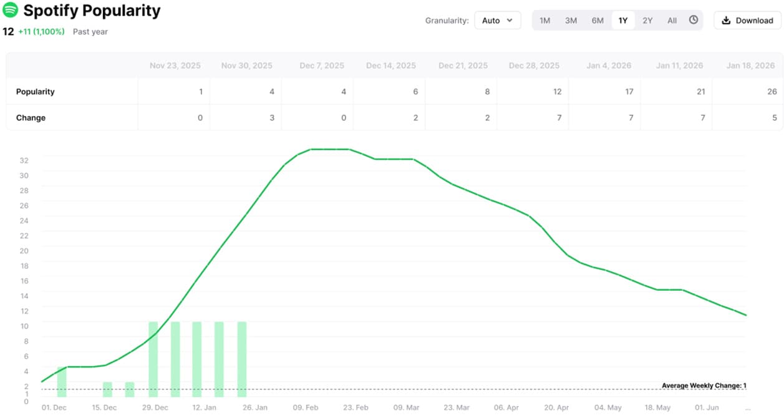Click the Download button
The width and height of the screenshot is (784, 416).
coord(747,21)
